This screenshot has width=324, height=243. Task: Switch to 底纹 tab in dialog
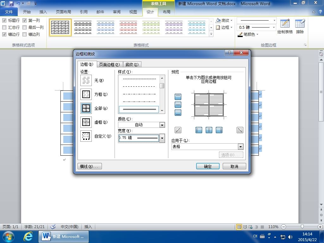(x=132, y=65)
